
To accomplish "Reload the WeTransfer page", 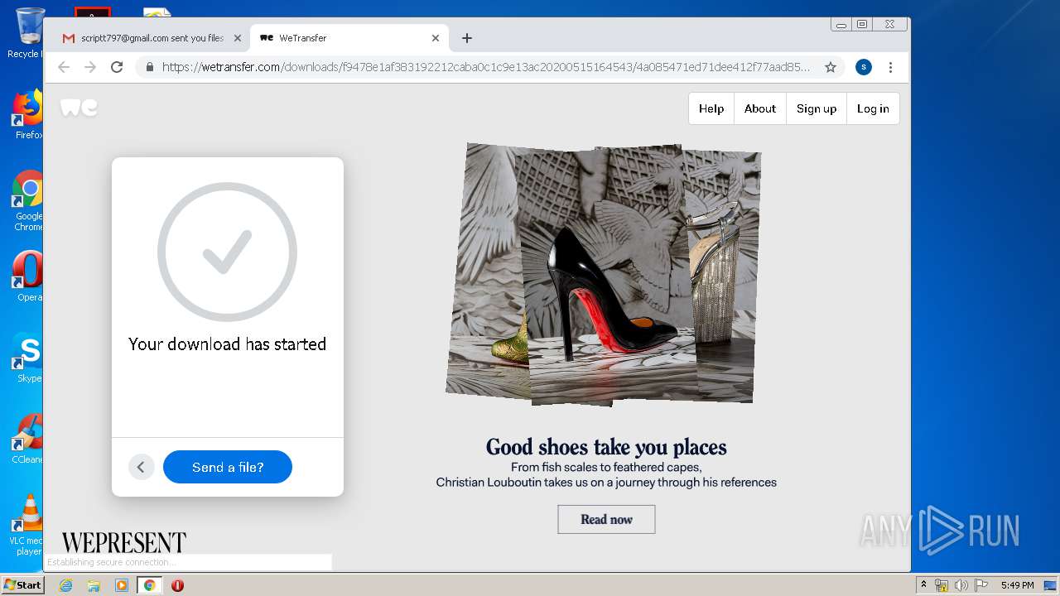I will [117, 67].
